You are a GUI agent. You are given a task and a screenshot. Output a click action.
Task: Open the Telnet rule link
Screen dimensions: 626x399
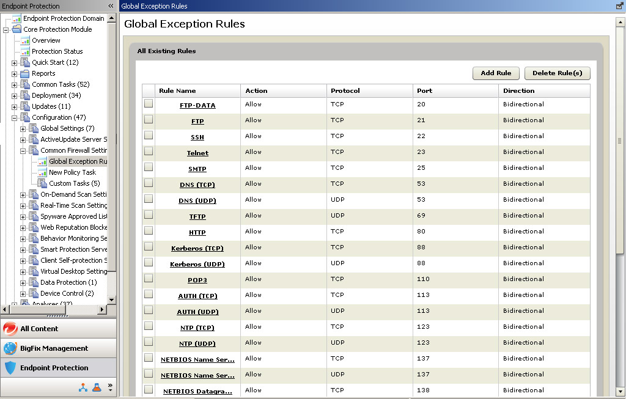pyautogui.click(x=197, y=153)
